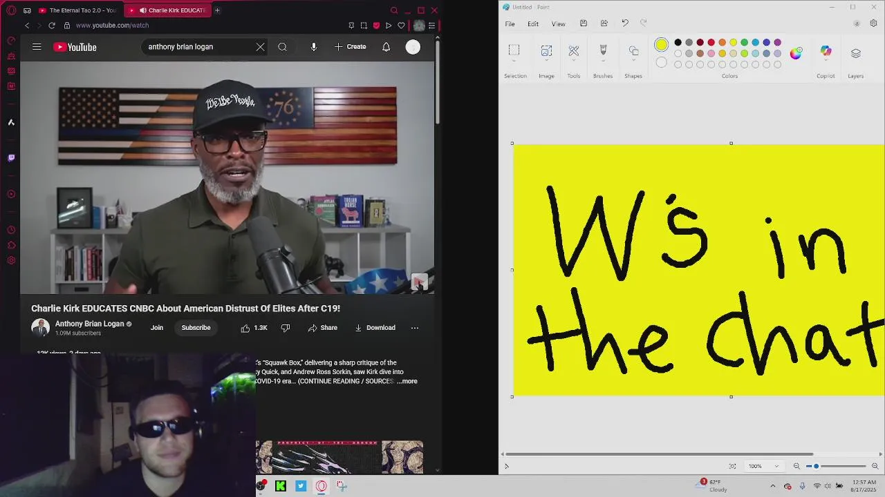Image resolution: width=885 pixels, height=497 pixels.
Task: Open the YouTube hamburger guide menu
Action: coord(37,47)
